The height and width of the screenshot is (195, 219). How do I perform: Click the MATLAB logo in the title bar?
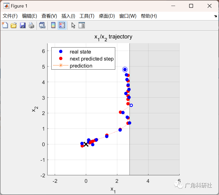(x=6, y=6)
